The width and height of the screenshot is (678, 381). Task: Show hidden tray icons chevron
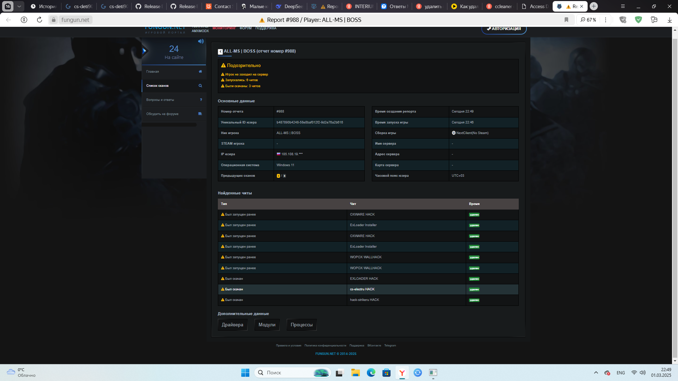tap(596, 373)
